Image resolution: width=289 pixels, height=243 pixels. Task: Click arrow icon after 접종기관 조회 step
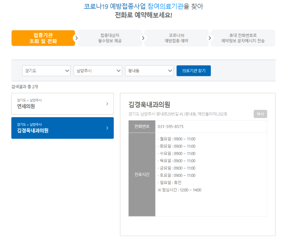click(x=76, y=38)
